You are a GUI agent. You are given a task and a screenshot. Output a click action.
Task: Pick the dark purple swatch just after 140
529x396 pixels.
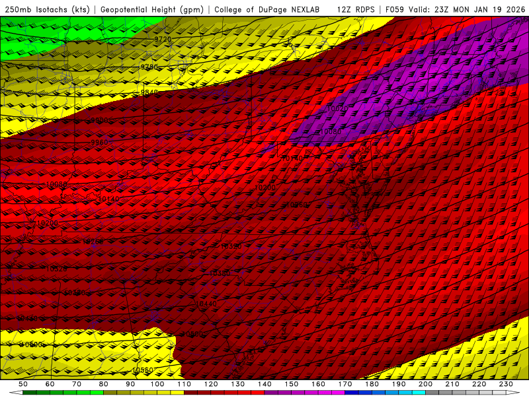coord(272,393)
